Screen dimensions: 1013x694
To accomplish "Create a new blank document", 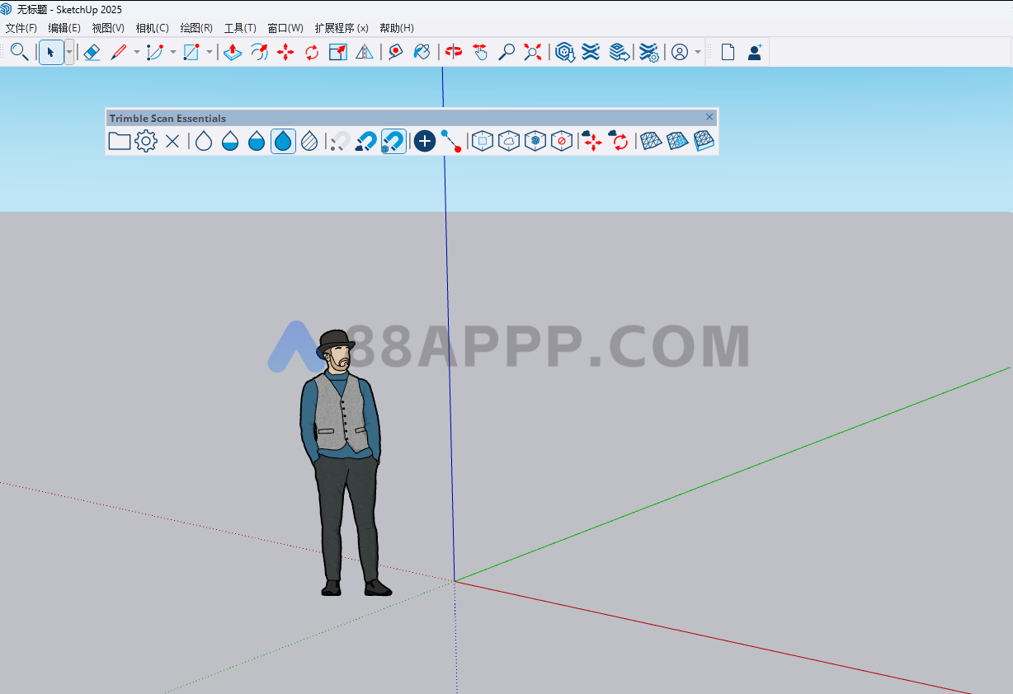I will [x=728, y=52].
